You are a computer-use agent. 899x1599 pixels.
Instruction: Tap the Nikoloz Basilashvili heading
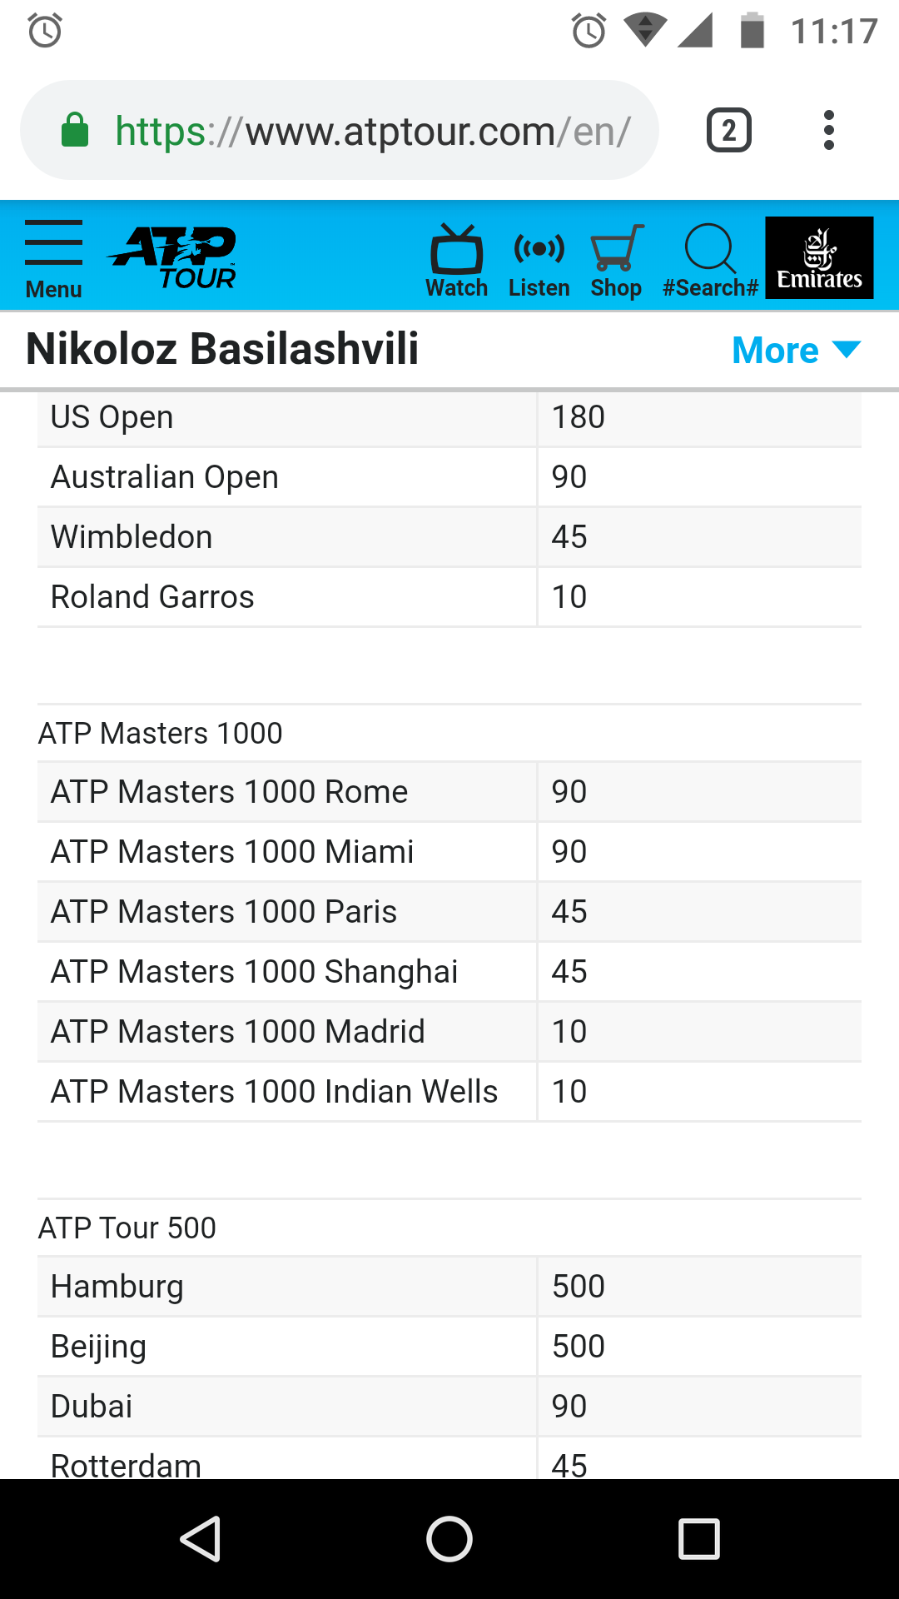[x=222, y=349]
